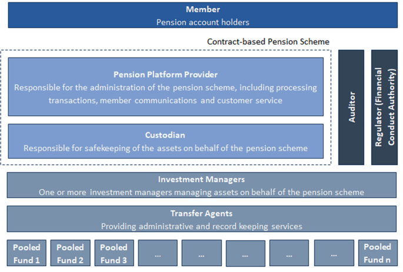This screenshot has height=272, width=403.
Task: Select the safekeeping of assets description text
Action: (165, 148)
